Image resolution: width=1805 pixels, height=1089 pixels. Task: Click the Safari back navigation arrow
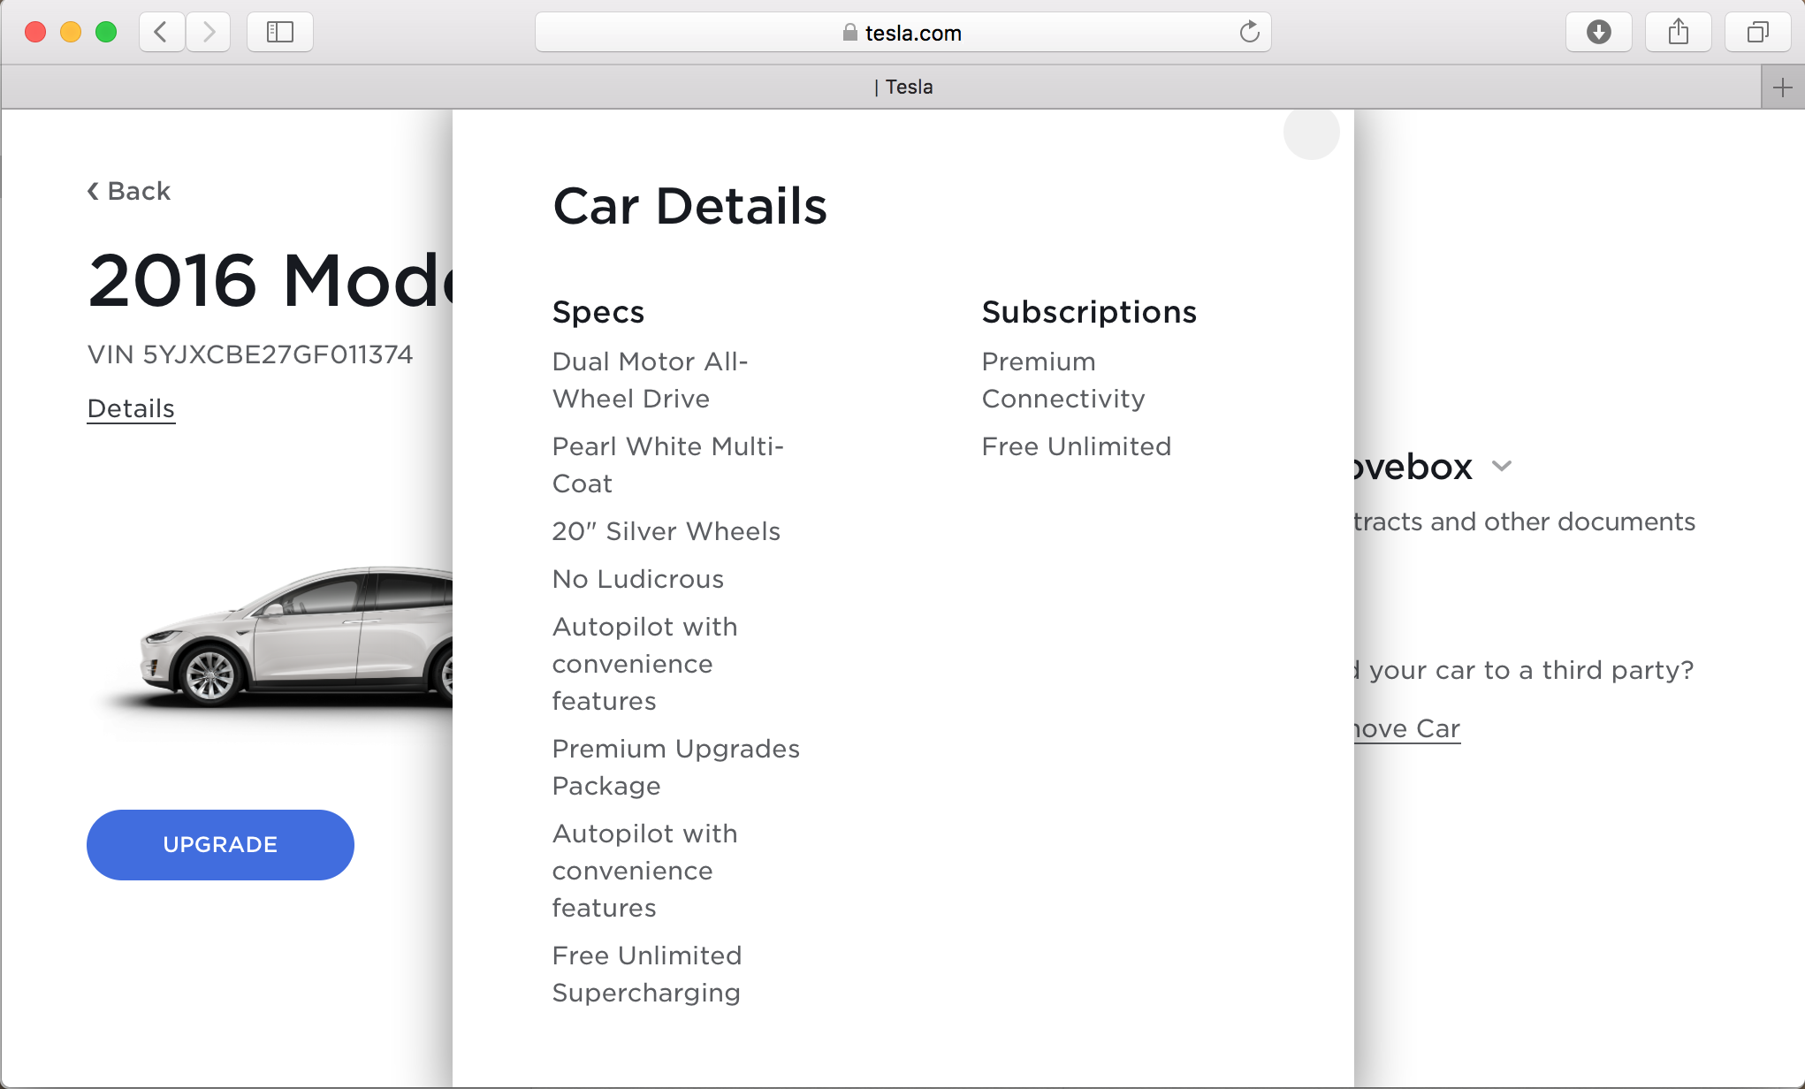pyautogui.click(x=162, y=33)
